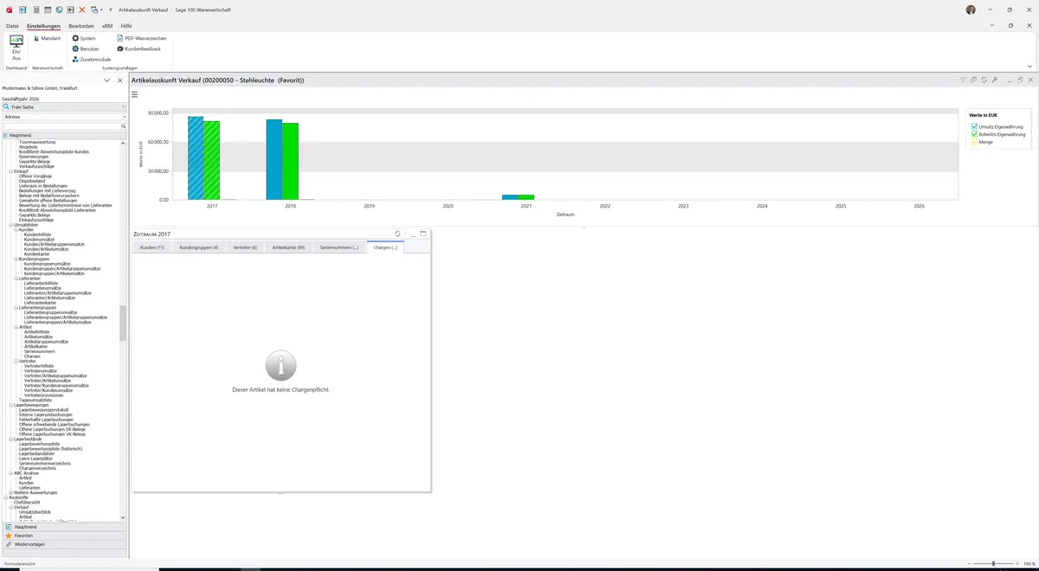Select Vertreterprovisionen in the tree
Image resolution: width=1039 pixels, height=571 pixels.
43,395
